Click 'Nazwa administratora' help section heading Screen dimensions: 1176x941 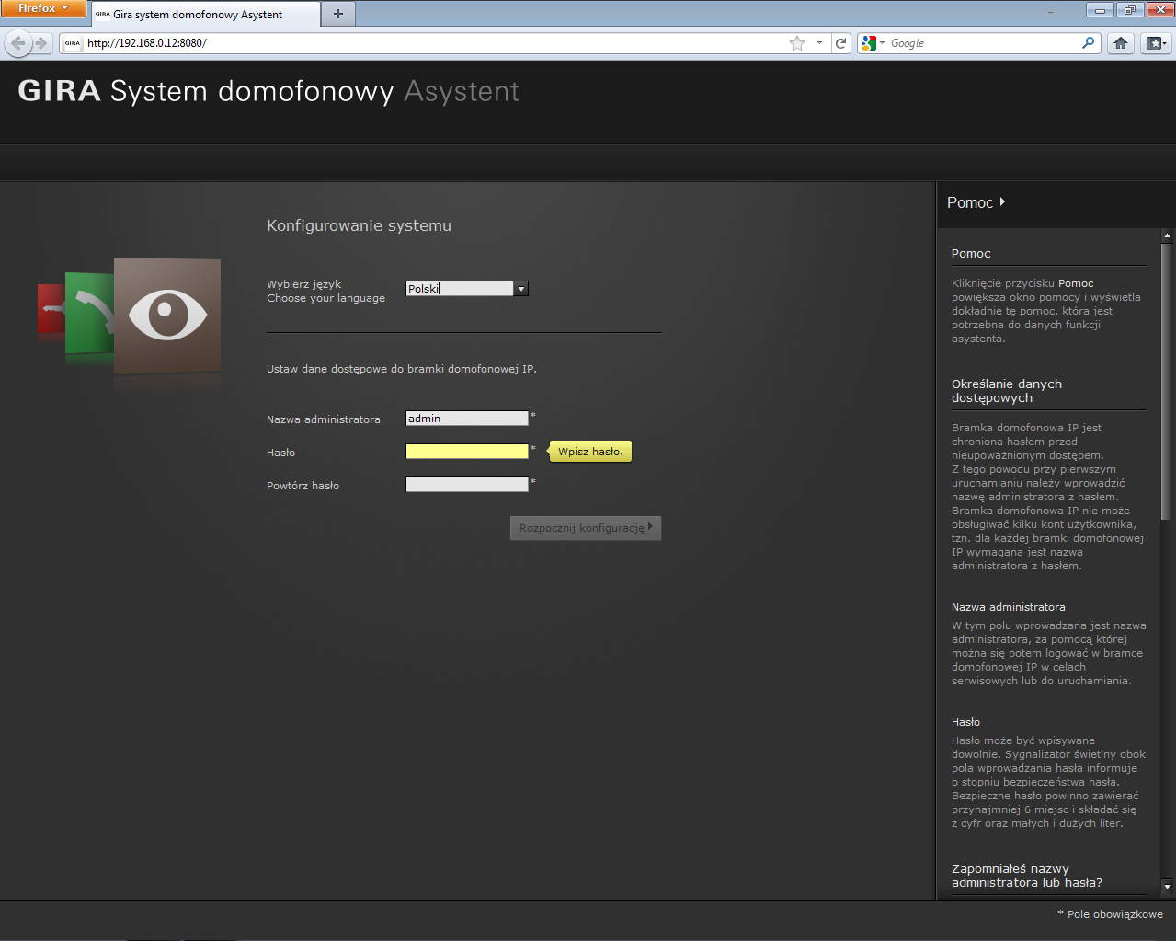pos(1009,607)
